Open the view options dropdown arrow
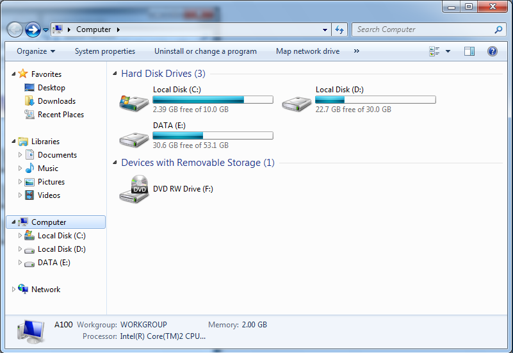The width and height of the screenshot is (513, 353). 448,51
